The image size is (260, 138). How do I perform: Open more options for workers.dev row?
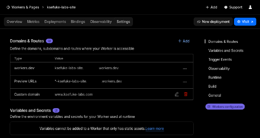185,69
